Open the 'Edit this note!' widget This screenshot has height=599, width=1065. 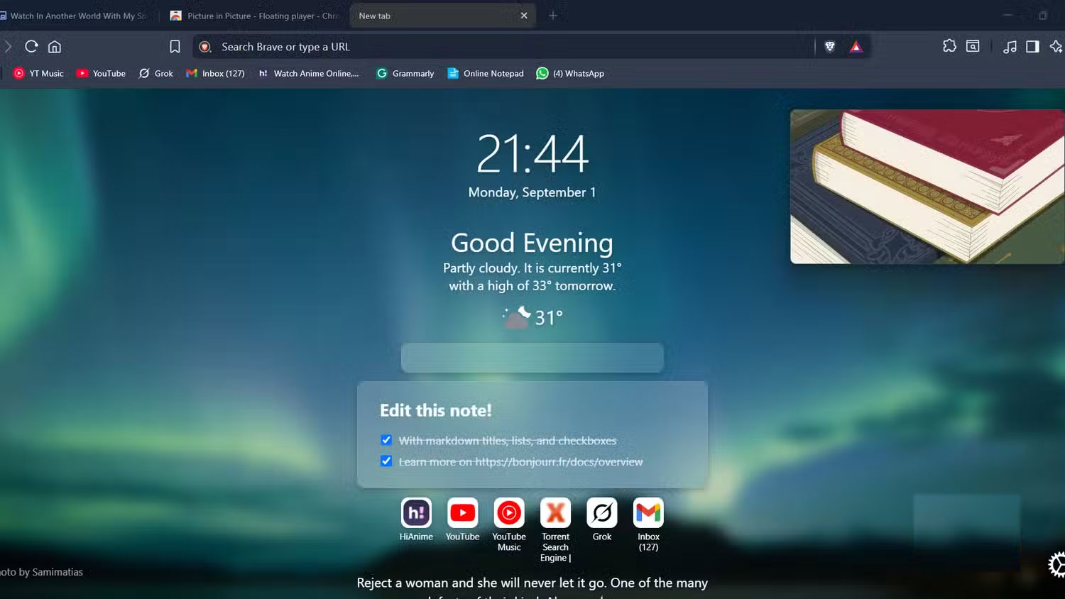coord(435,410)
